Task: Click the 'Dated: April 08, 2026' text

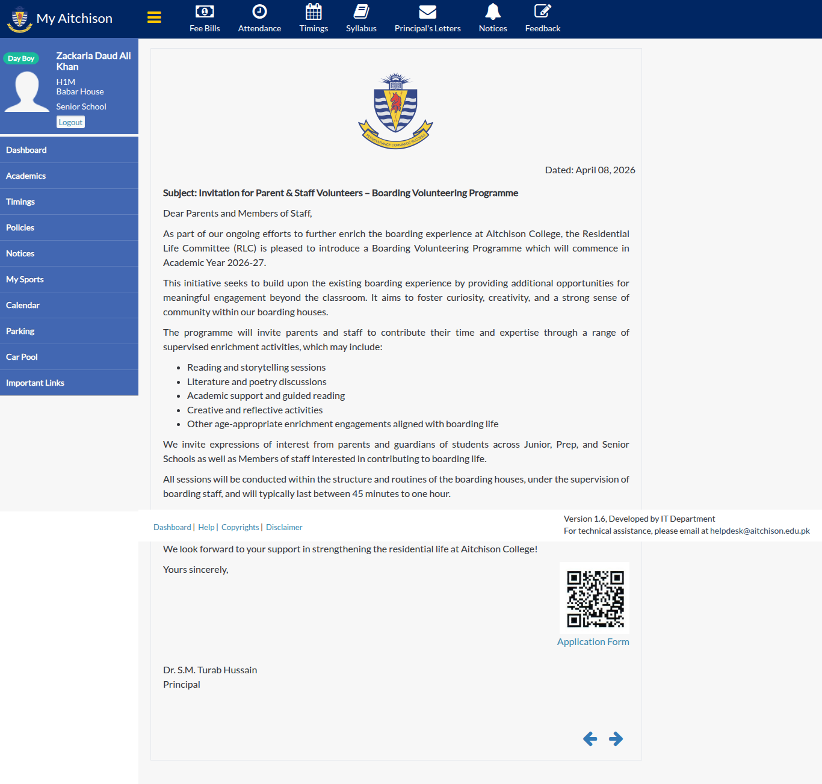Action: [x=590, y=170]
